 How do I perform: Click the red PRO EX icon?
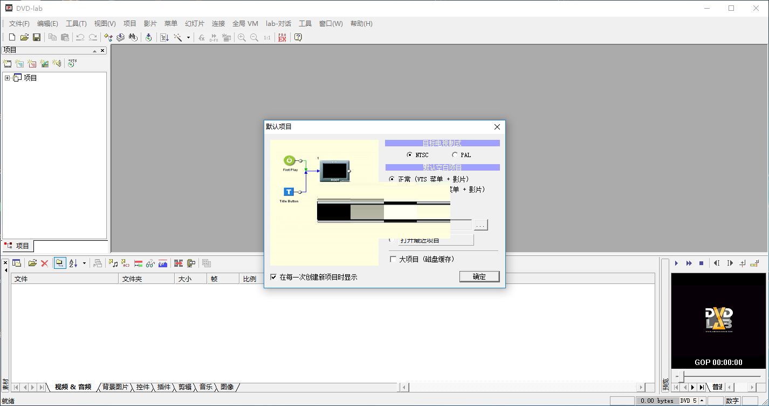coord(282,37)
